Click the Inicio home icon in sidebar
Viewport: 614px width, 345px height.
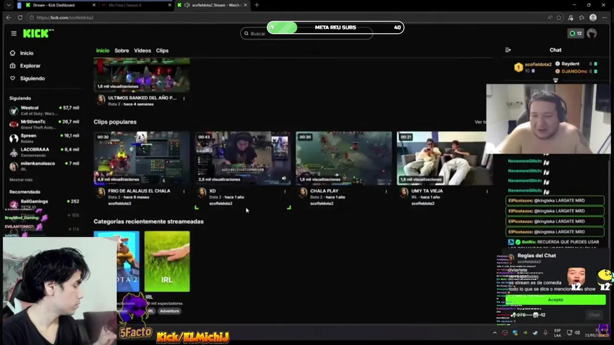click(x=12, y=53)
